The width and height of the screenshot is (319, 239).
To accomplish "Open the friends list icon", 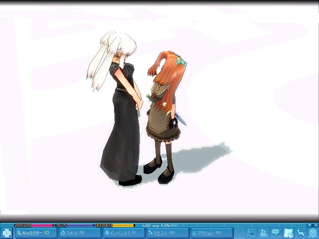I will [x=263, y=233].
